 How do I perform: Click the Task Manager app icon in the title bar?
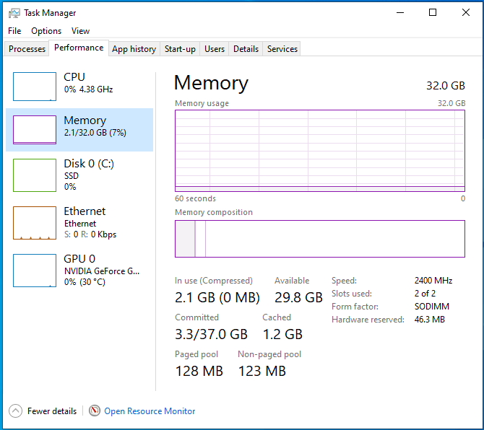click(x=14, y=13)
